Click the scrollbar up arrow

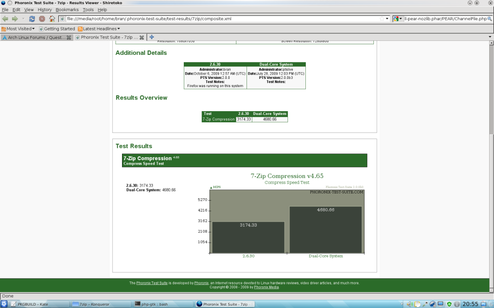point(491,43)
